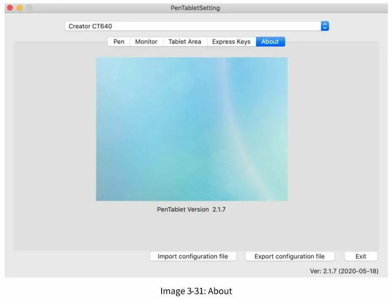Open the Creator CT640 device dropdown

[x=324, y=26]
